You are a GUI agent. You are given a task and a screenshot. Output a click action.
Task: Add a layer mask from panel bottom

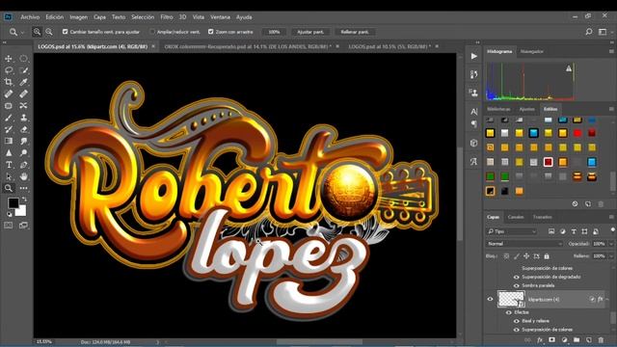coord(552,340)
